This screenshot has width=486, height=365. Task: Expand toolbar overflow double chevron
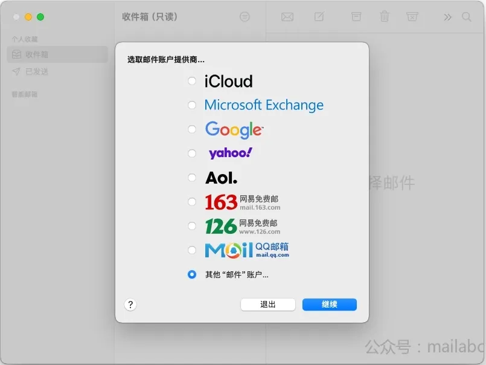point(447,17)
